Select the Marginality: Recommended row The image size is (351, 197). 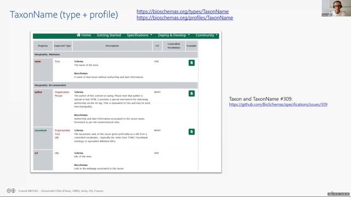point(116,85)
